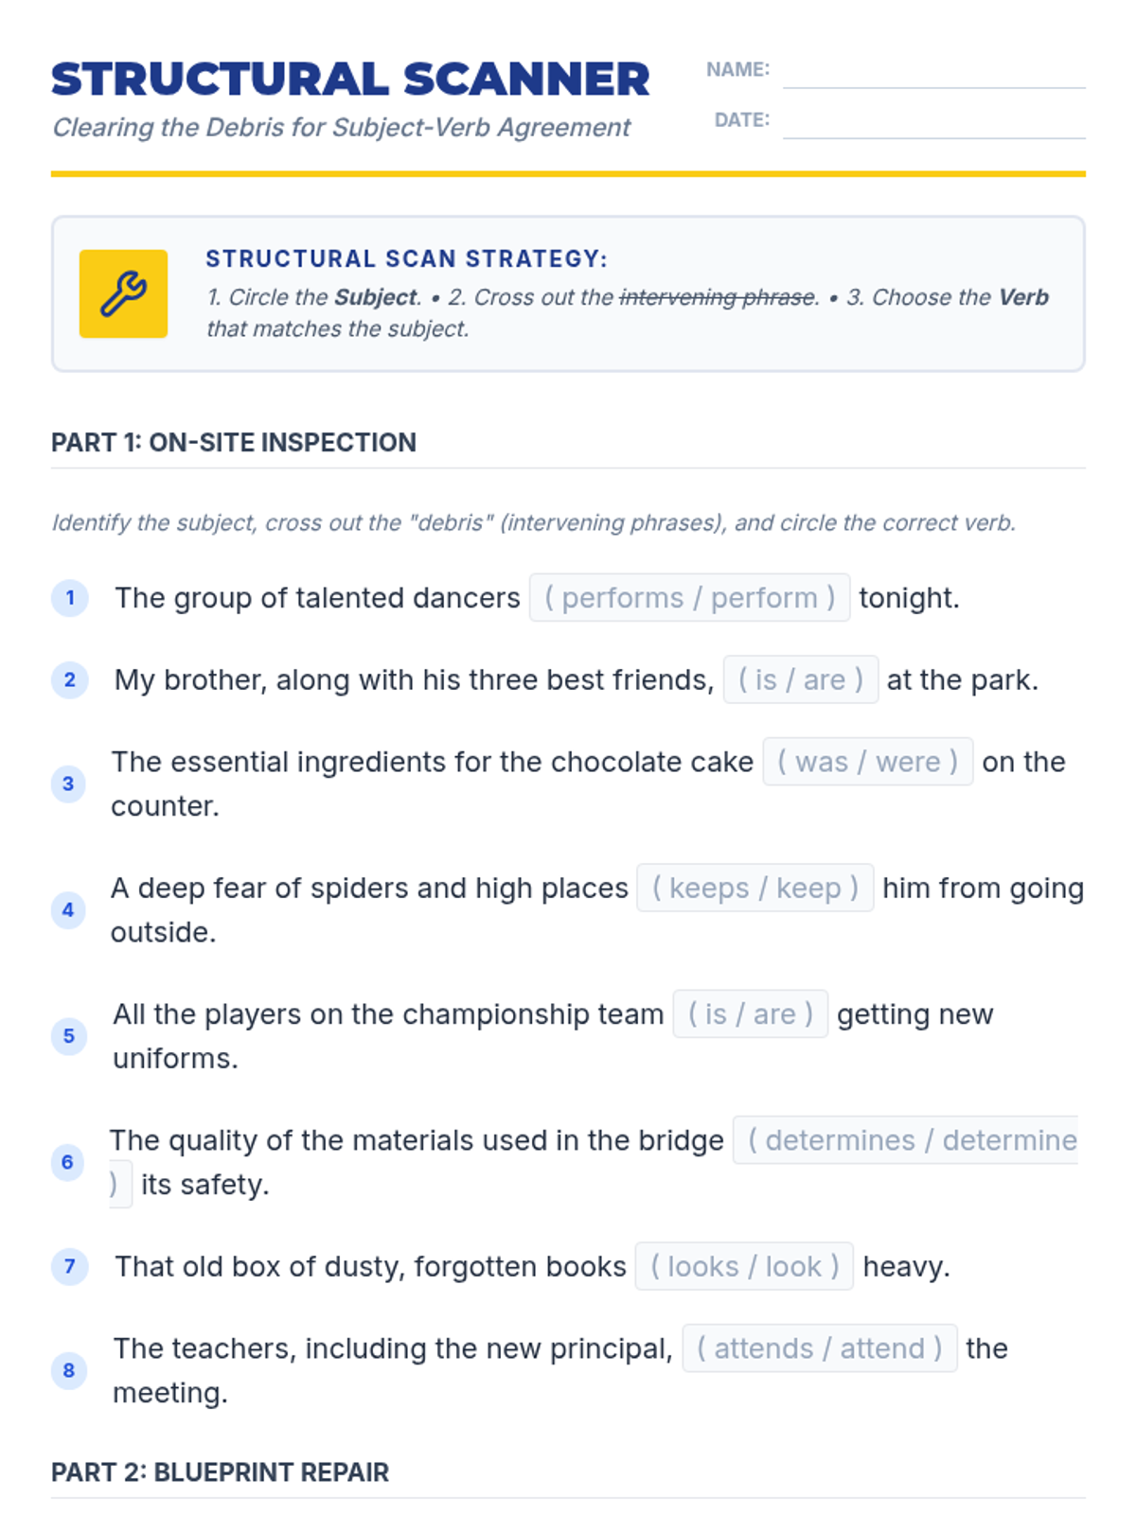The width and height of the screenshot is (1136, 1514).
Task: Click the number 7 question badge
Action: click(70, 1266)
